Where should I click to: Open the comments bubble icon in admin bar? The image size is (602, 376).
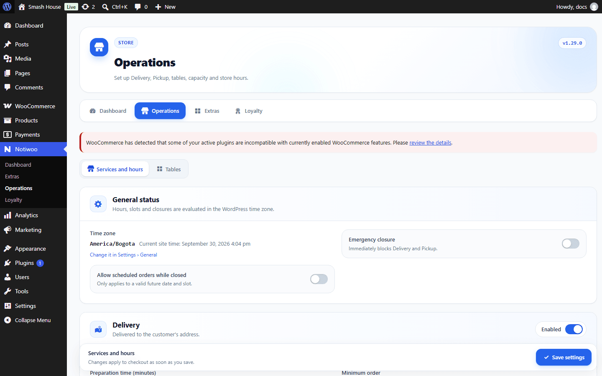coord(138,7)
